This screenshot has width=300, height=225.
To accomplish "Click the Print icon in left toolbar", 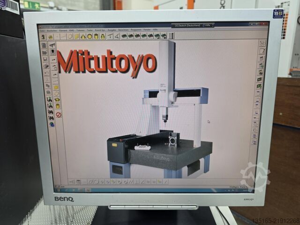I will tap(46, 66).
